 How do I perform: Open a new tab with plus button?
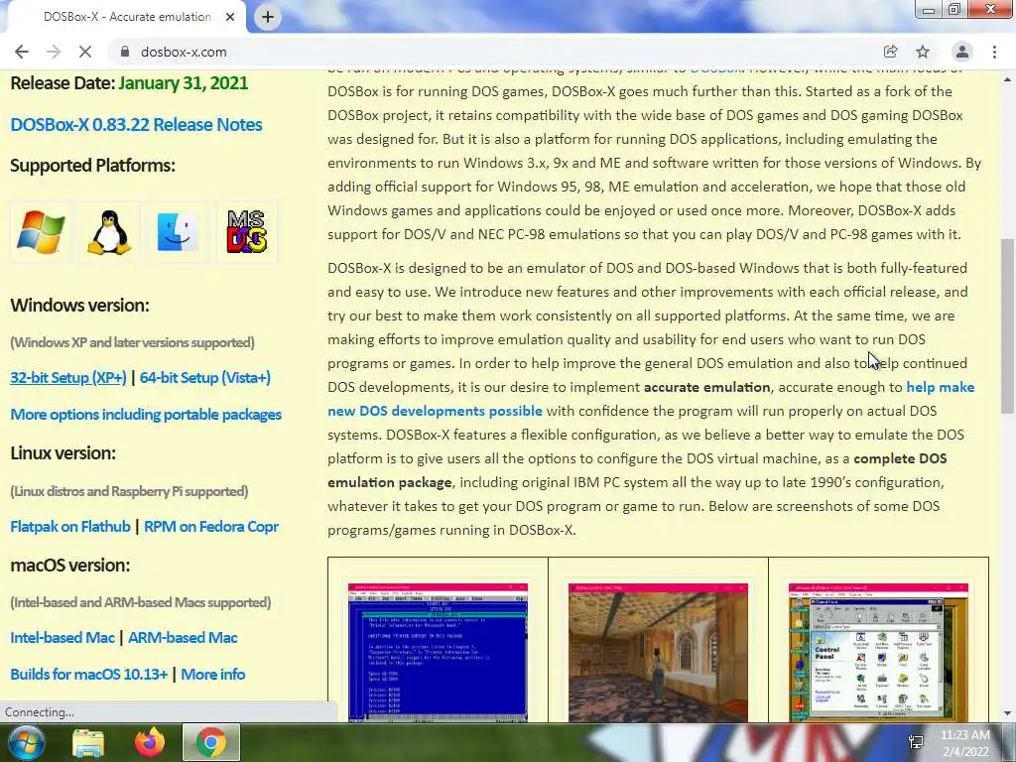click(268, 17)
